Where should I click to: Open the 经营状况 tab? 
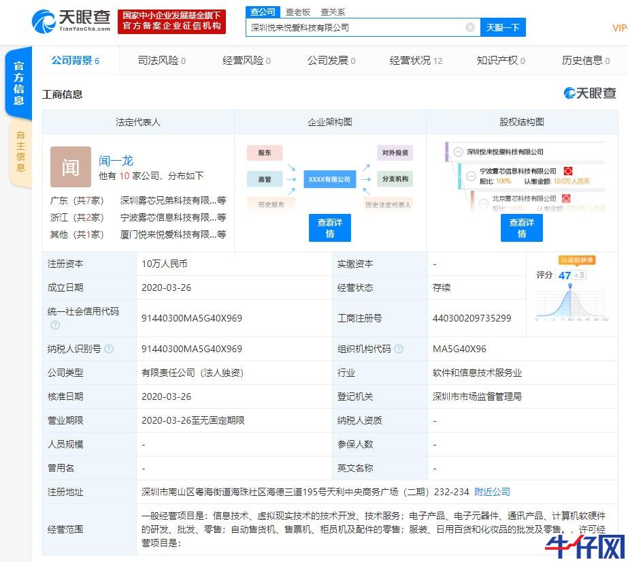pos(415,61)
